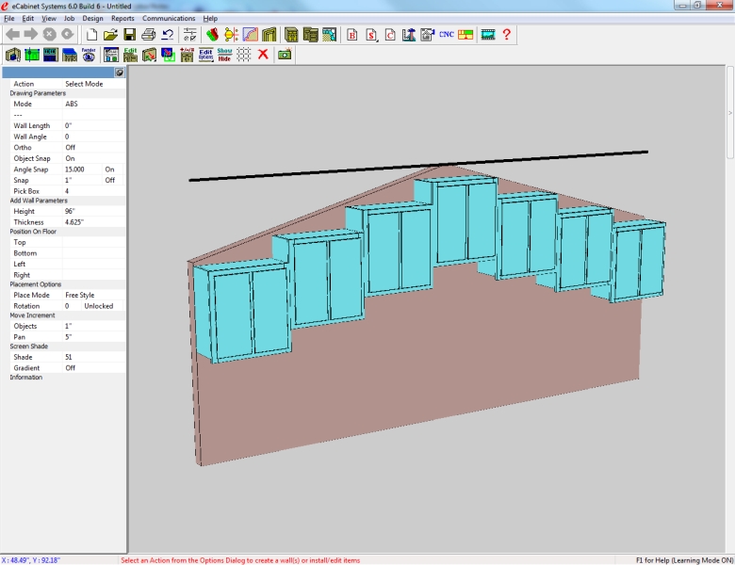Open the Design menu
The height and width of the screenshot is (565, 735).
92,18
